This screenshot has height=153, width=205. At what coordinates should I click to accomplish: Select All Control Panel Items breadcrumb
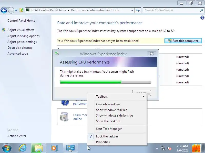(50, 10)
